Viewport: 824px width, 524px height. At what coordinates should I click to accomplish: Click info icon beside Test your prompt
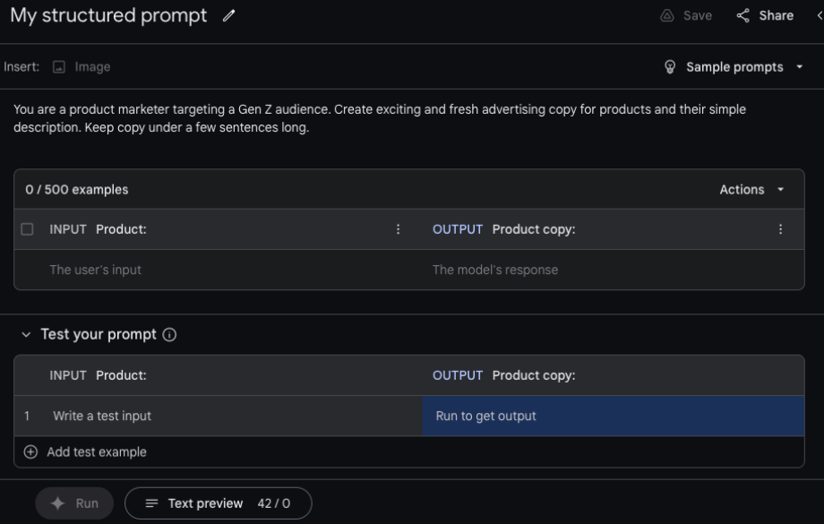[x=169, y=335]
